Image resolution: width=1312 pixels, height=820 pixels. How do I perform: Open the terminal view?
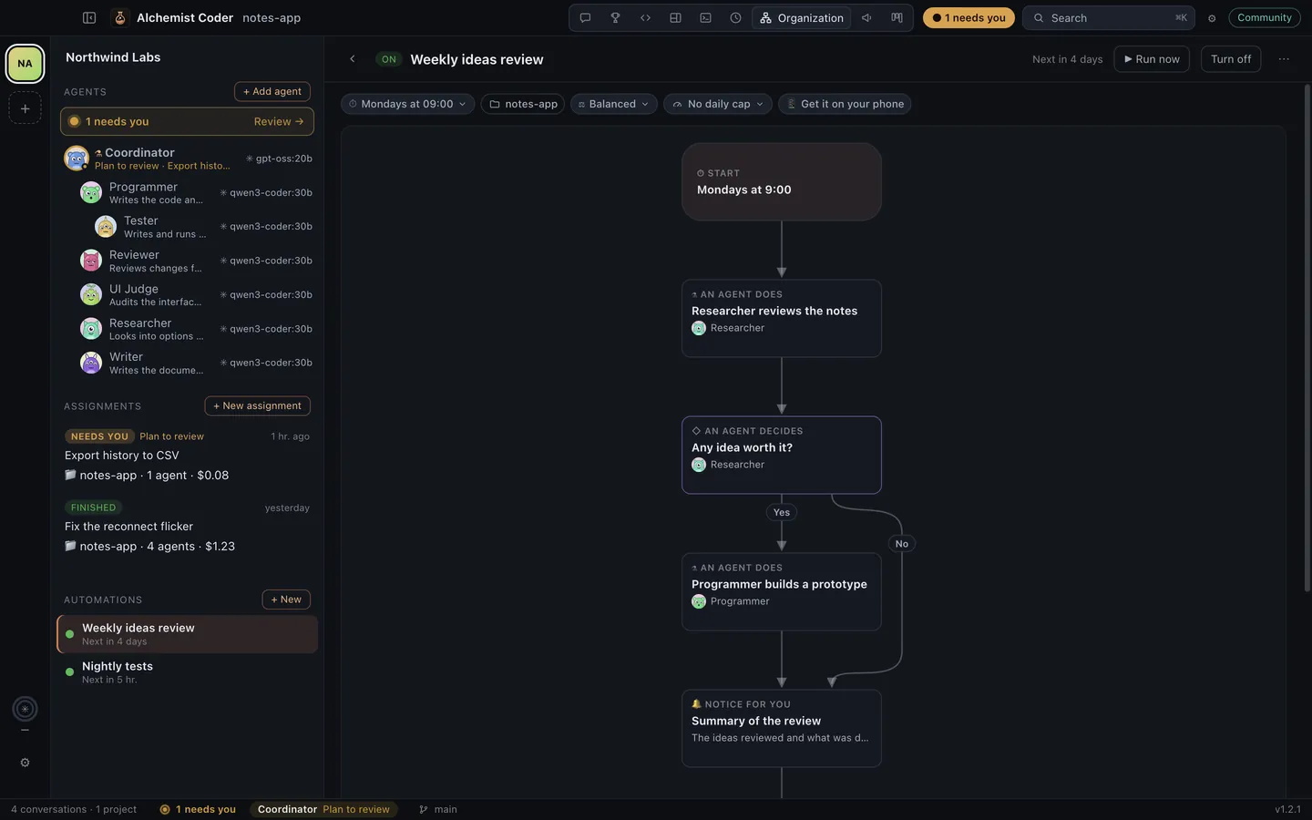[705, 17]
